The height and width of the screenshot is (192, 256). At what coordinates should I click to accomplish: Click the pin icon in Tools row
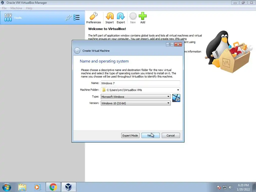68,18
